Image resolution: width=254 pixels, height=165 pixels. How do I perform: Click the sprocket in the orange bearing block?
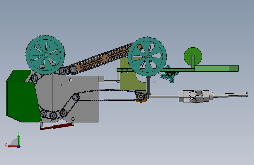141,97
